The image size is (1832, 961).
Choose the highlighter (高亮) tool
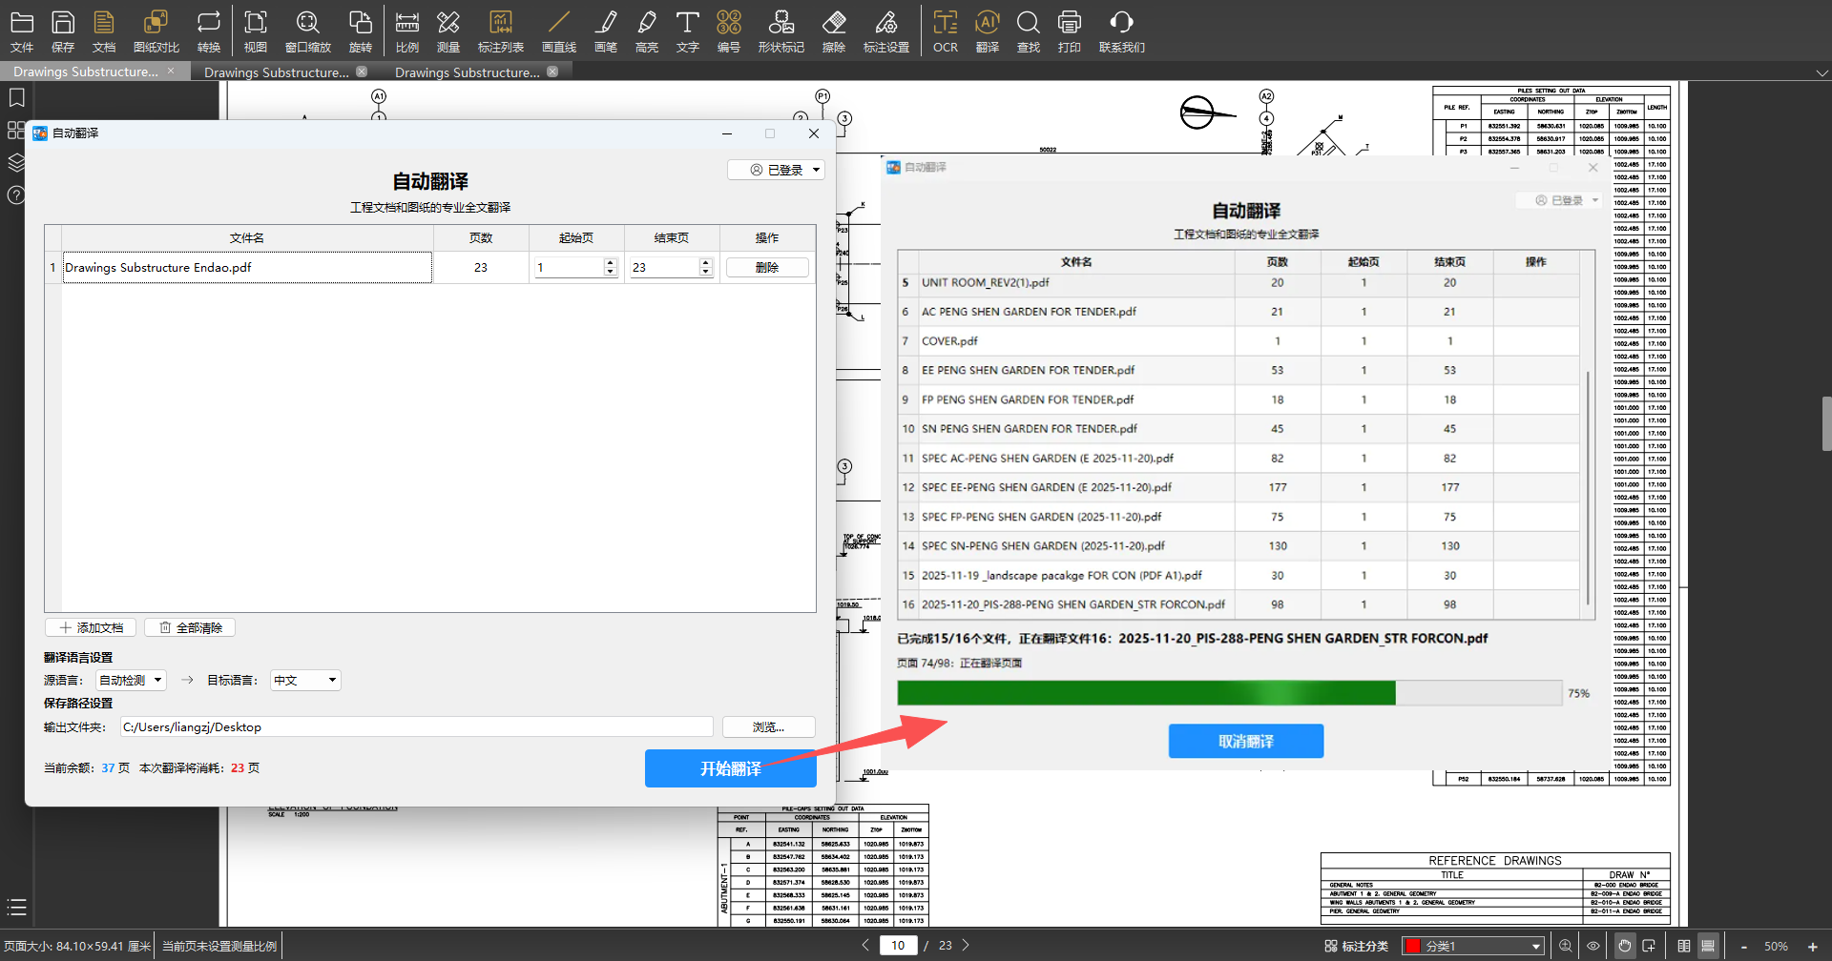(x=646, y=31)
